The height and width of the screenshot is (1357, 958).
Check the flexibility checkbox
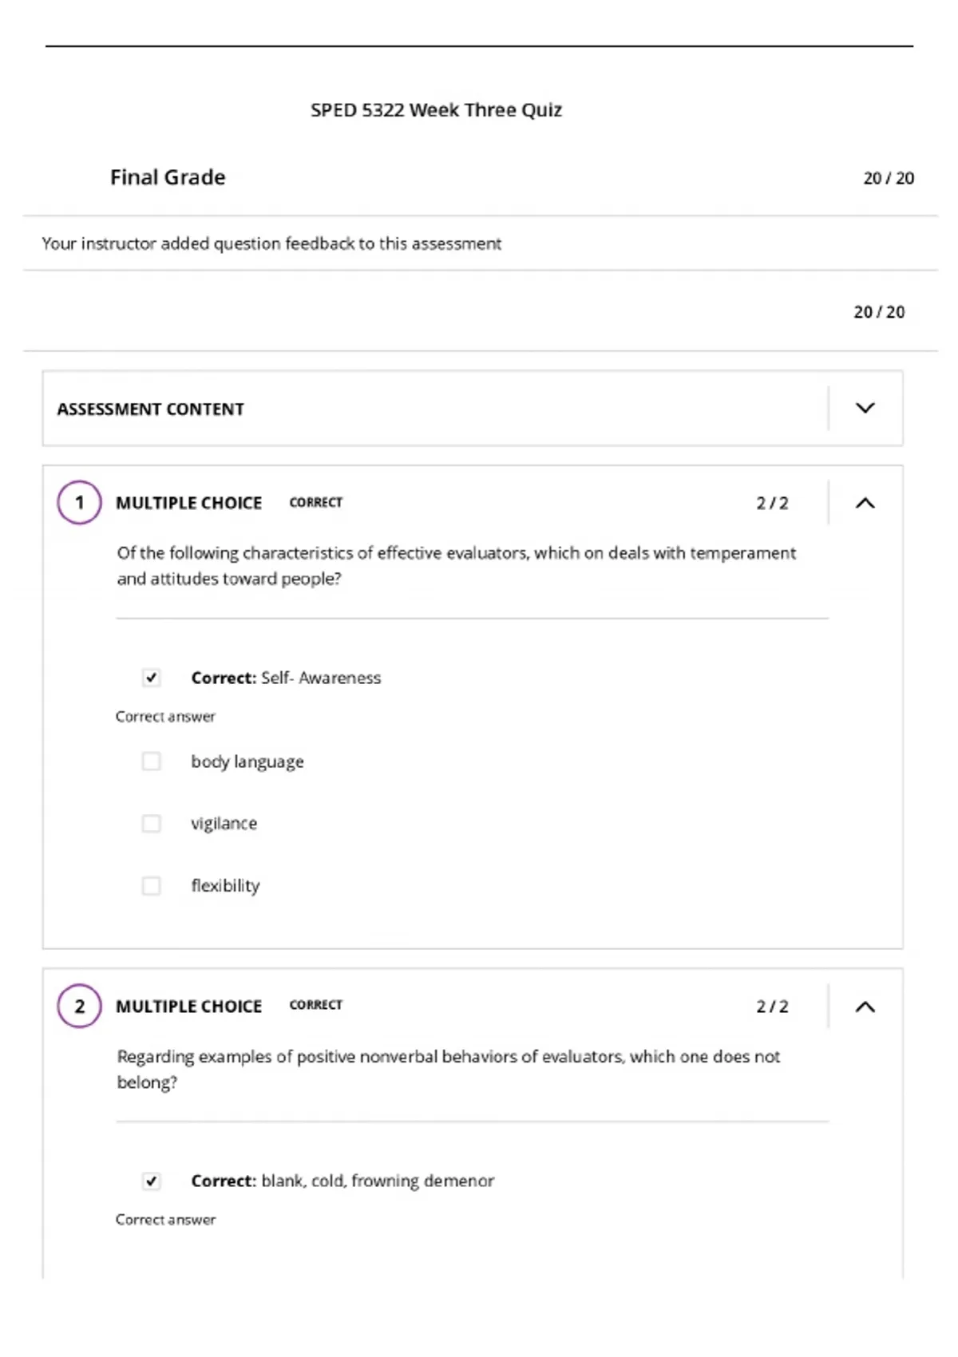tap(151, 885)
